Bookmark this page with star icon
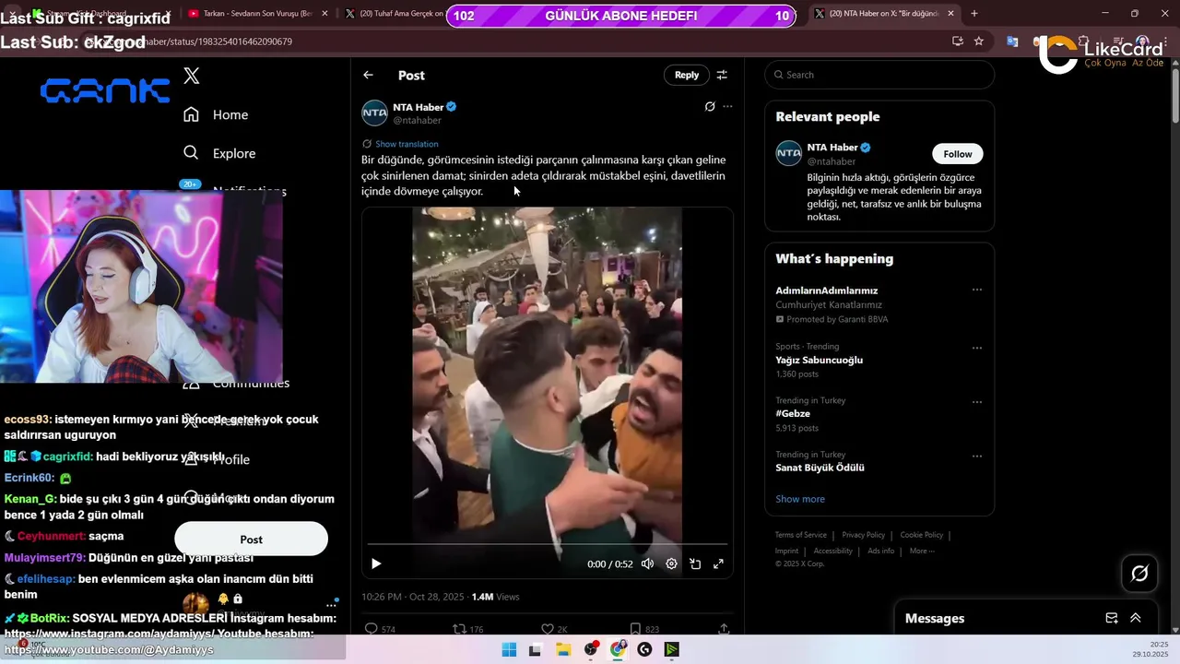1180x664 pixels. 979,41
